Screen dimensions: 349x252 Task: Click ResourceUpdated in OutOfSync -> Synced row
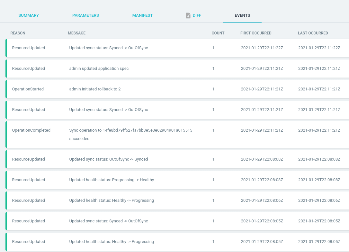[x=29, y=159]
